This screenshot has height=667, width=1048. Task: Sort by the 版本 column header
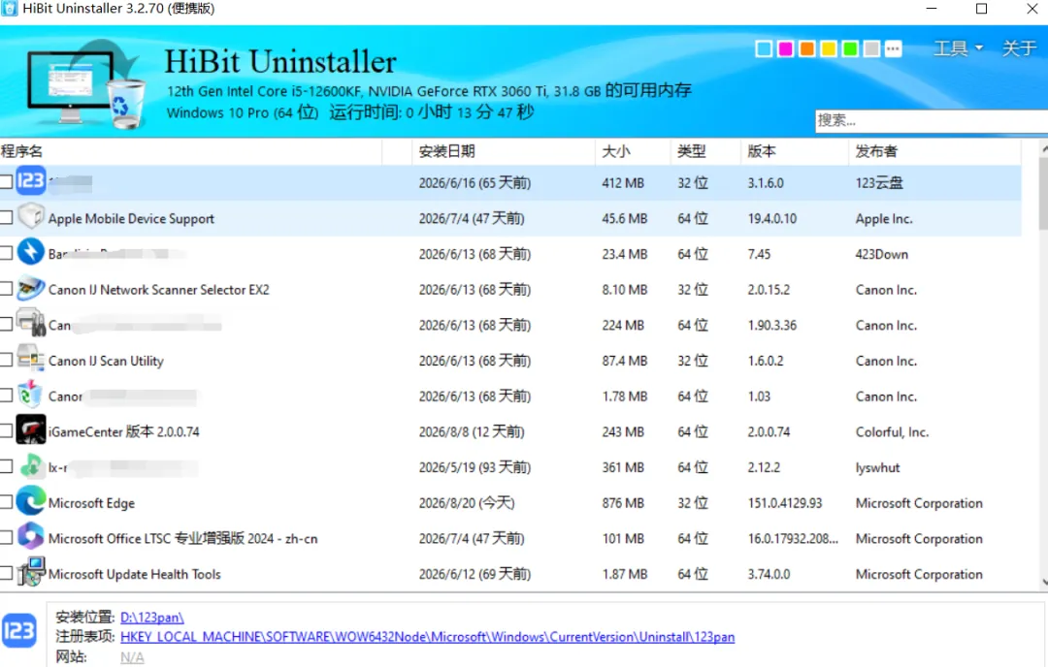794,151
